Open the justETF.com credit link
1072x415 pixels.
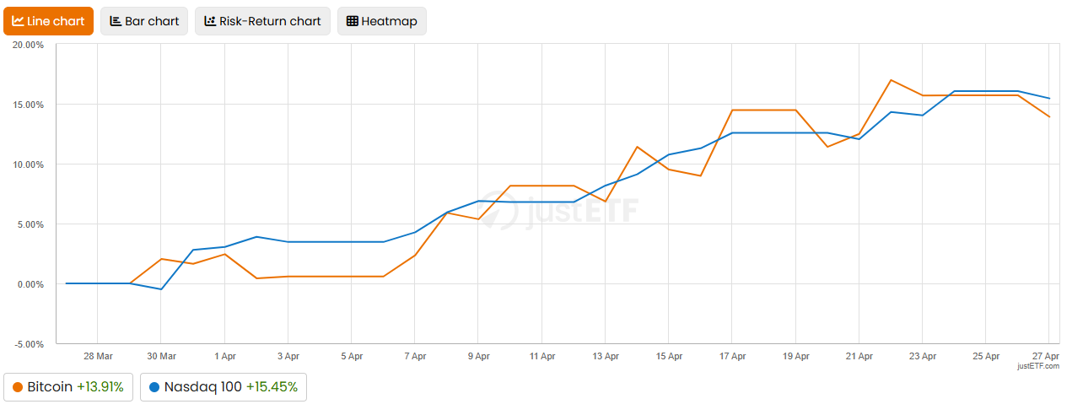click(x=1038, y=366)
